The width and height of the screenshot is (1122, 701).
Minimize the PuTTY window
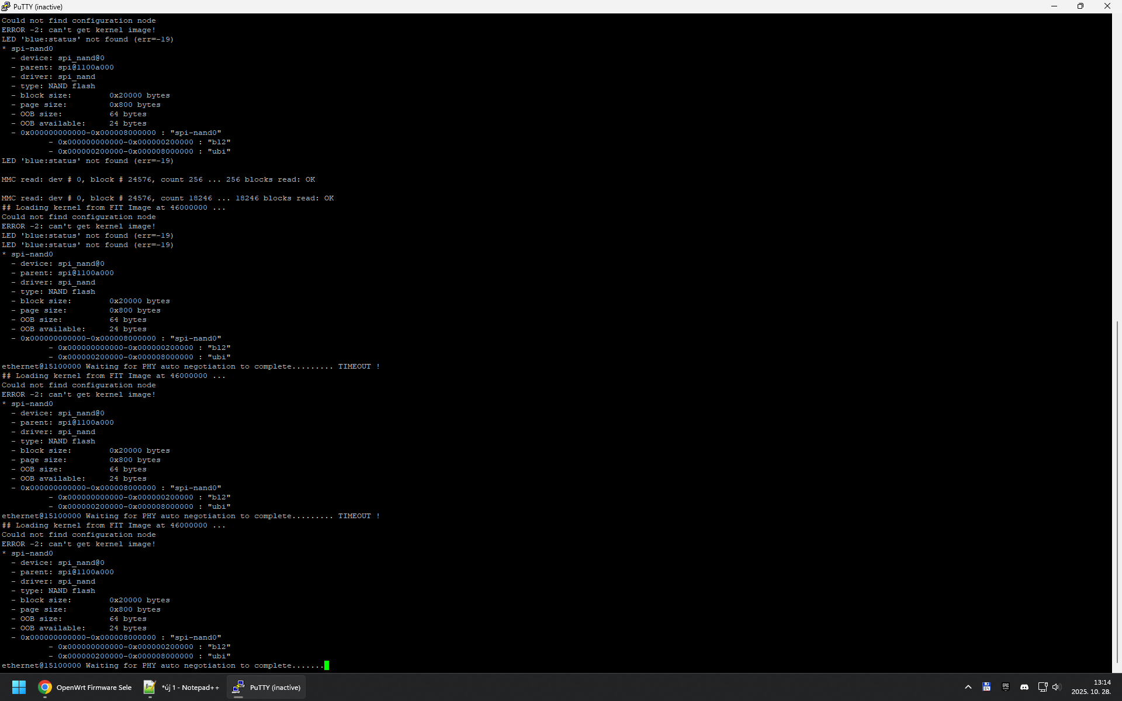click(1054, 6)
